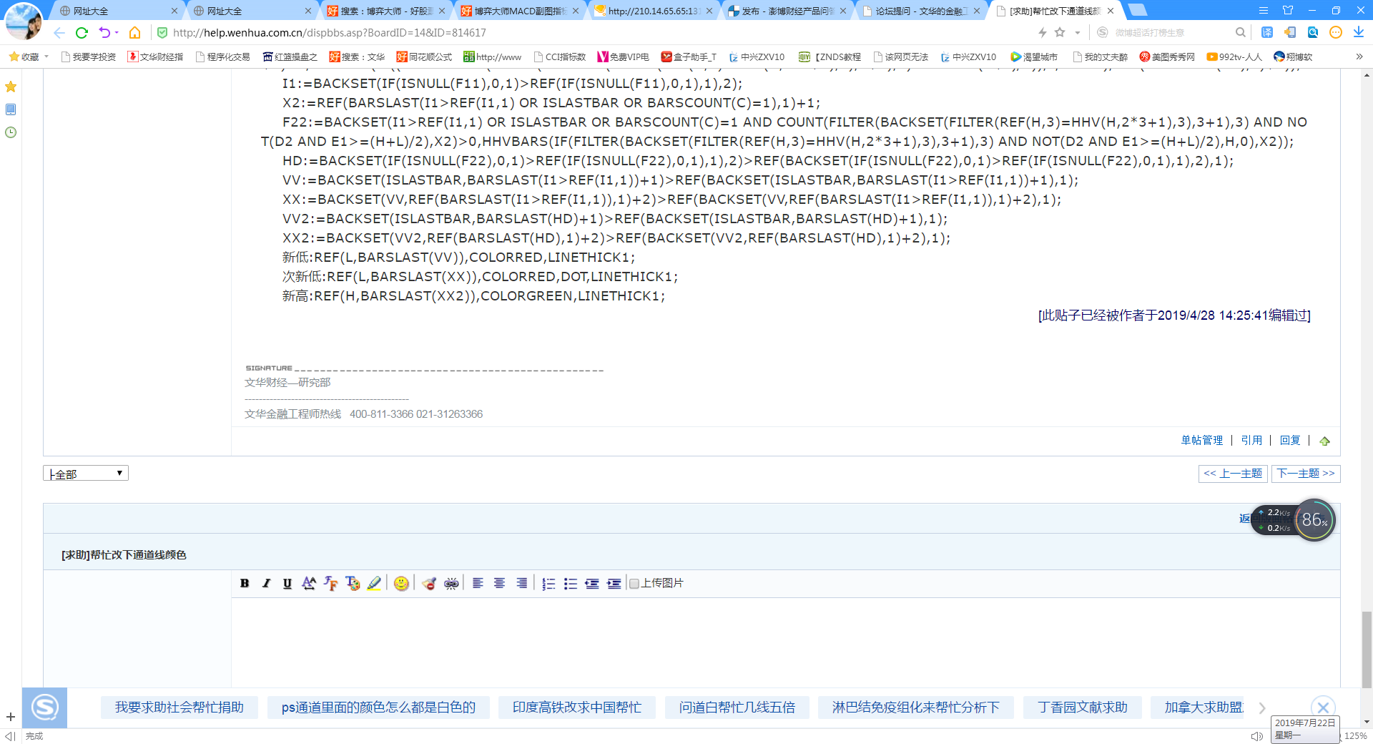Open the font color picker icon
This screenshot has height=744, width=1373.
353,583
